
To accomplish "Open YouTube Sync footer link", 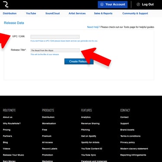I will coord(89,155).
